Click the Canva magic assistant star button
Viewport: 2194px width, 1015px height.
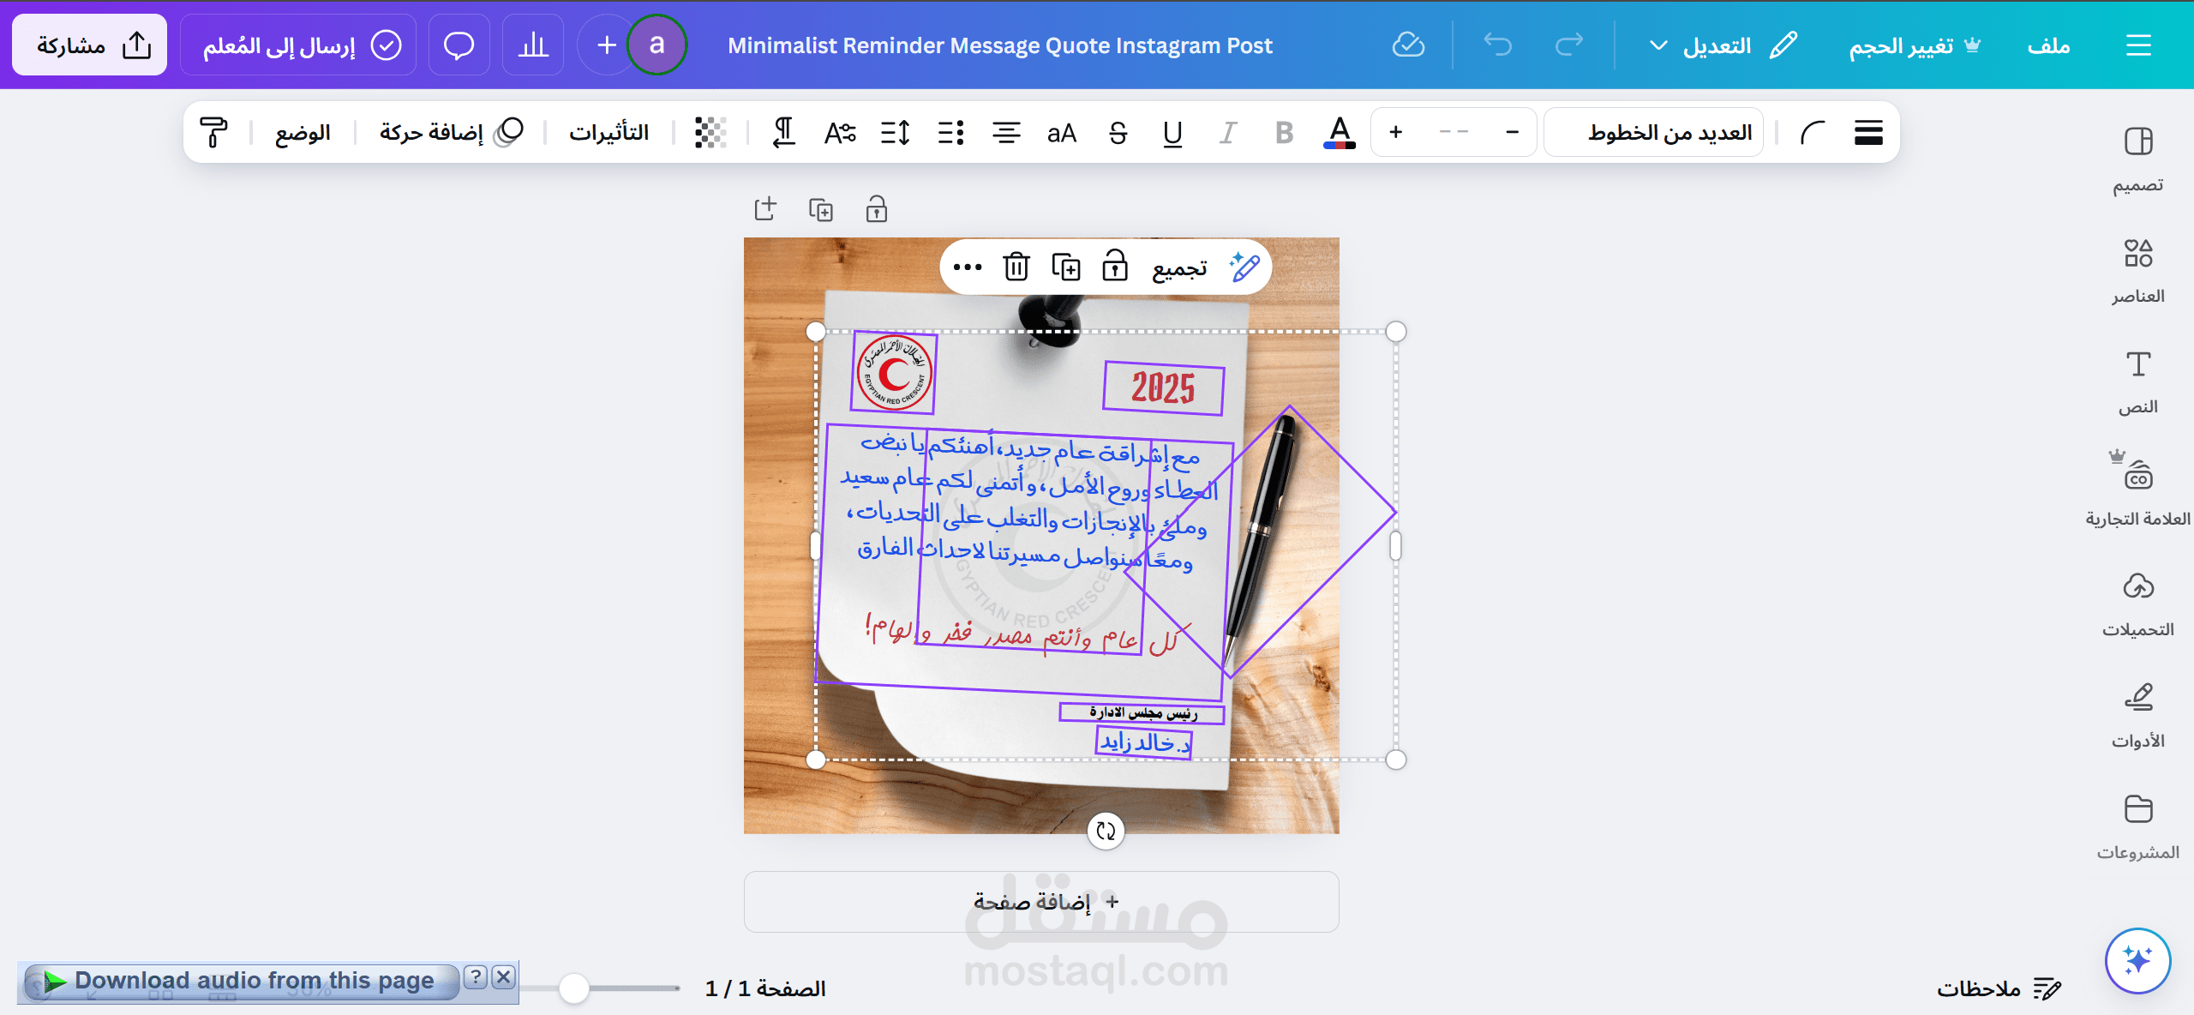[x=2137, y=960]
